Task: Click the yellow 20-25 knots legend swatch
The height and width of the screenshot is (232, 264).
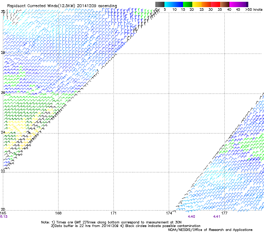Action: coord(197,4)
